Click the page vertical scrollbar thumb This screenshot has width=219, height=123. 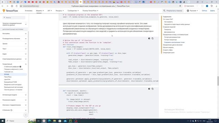tap(218, 81)
